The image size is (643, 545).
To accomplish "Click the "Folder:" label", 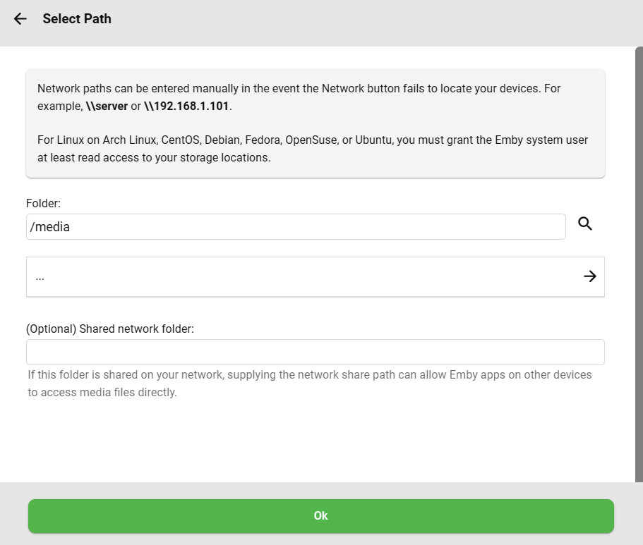I will (x=44, y=204).
